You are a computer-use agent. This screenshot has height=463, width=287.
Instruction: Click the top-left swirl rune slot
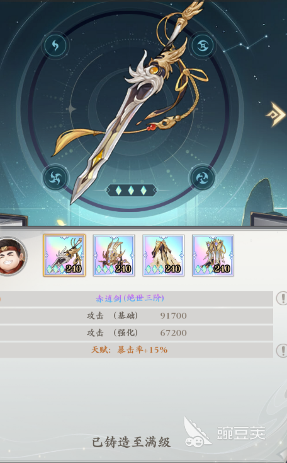click(x=55, y=45)
